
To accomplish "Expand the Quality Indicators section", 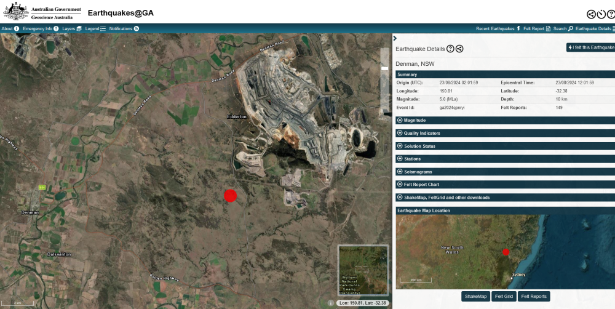I will point(421,133).
